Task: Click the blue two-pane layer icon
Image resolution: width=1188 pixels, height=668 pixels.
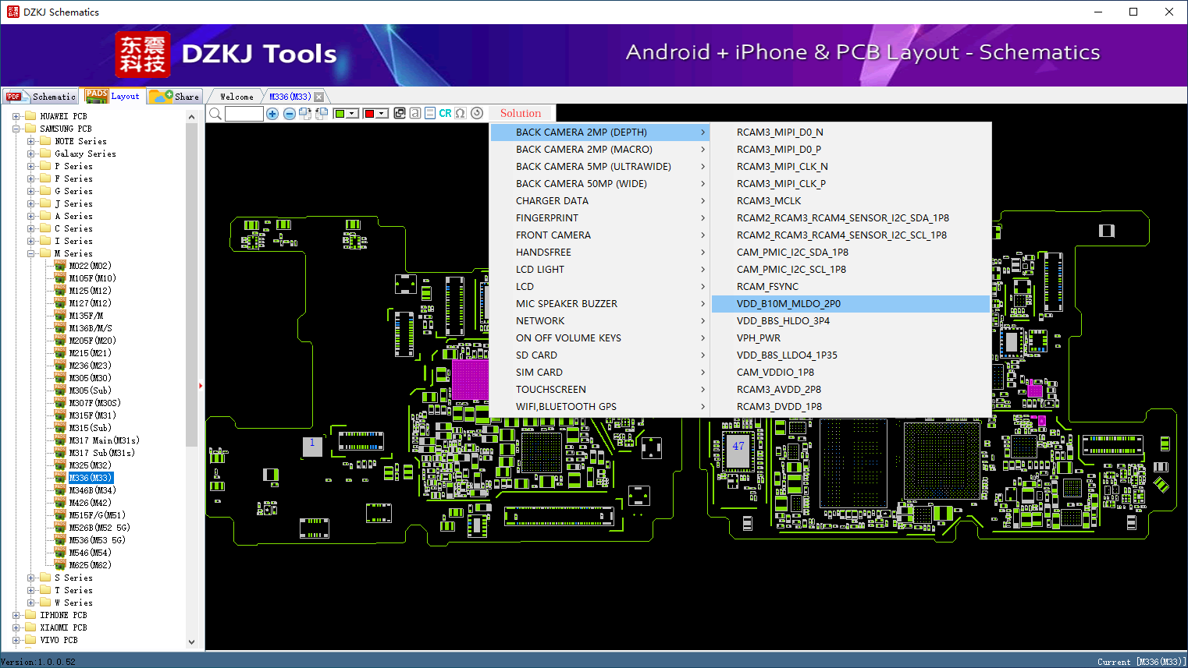Action: [430, 113]
